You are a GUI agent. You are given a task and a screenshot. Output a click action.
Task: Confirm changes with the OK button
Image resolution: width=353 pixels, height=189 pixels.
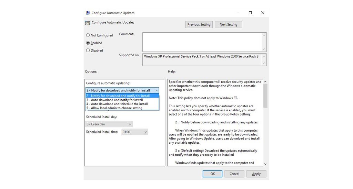pyautogui.click(x=212, y=174)
